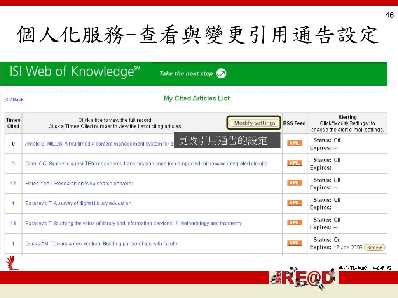398x298 pixels.
Task: Click the Take the next step text
Action: [x=186, y=73]
